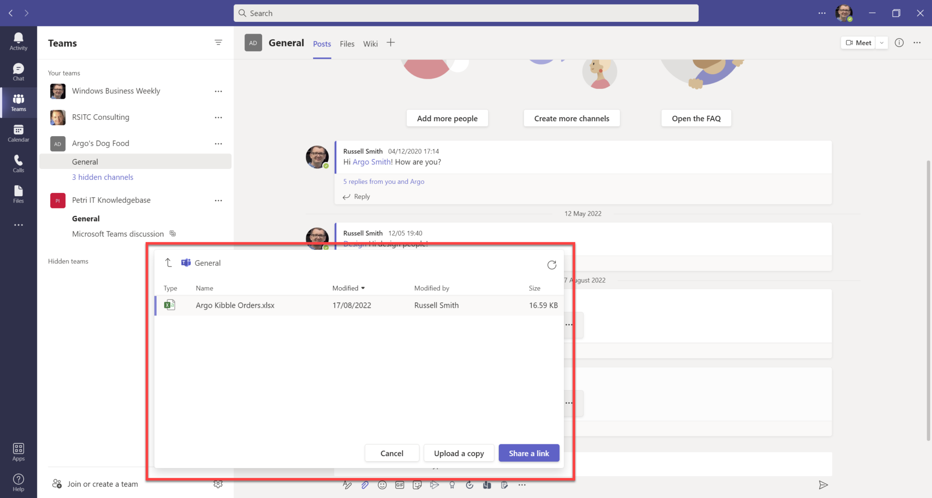Click the Share a link button

pyautogui.click(x=528, y=453)
